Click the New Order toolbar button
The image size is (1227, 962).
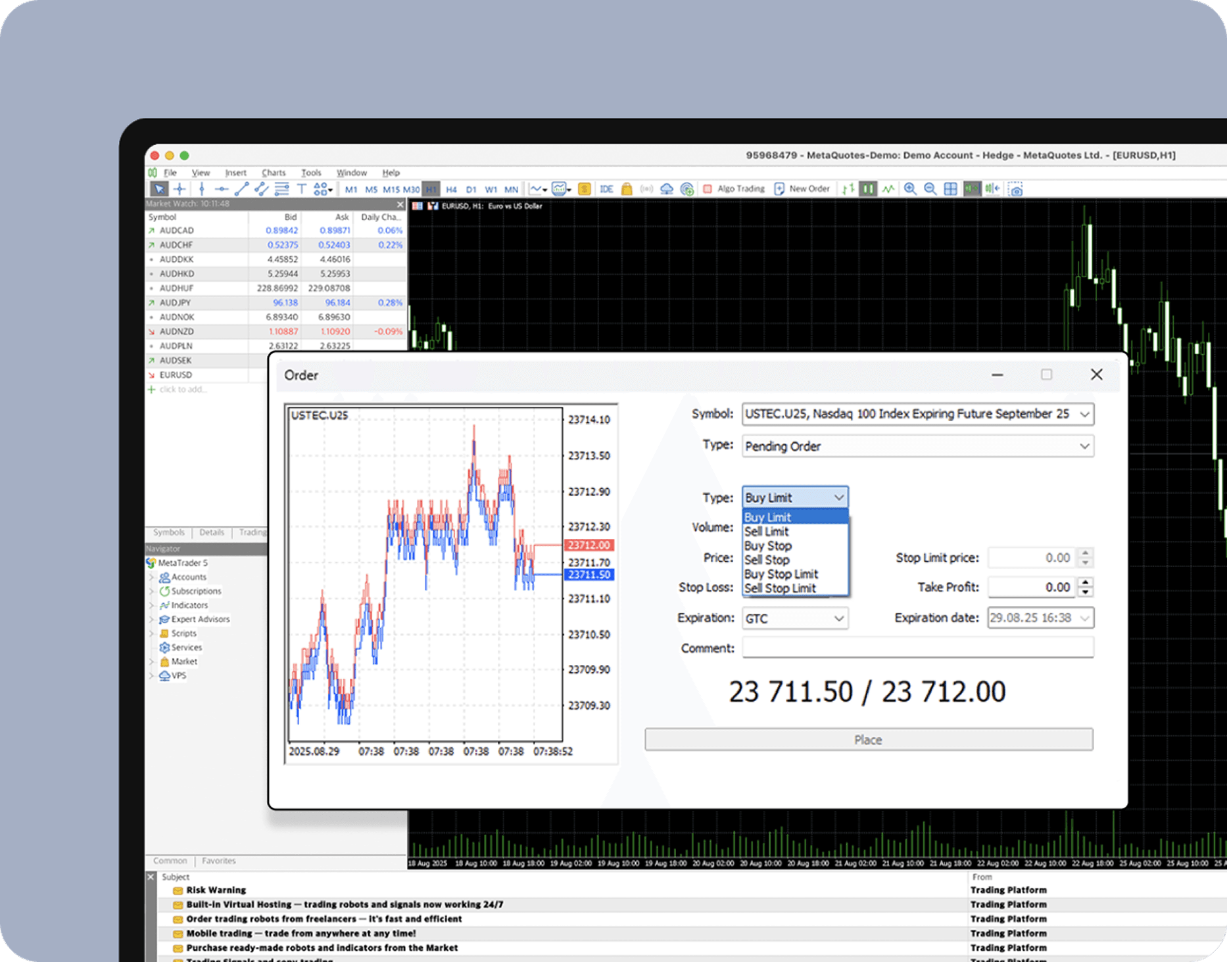click(x=802, y=189)
